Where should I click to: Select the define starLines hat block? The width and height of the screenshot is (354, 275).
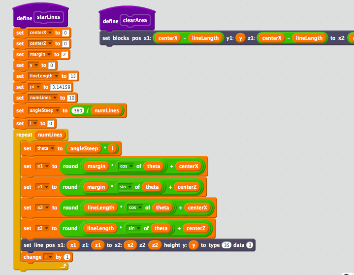click(40, 16)
